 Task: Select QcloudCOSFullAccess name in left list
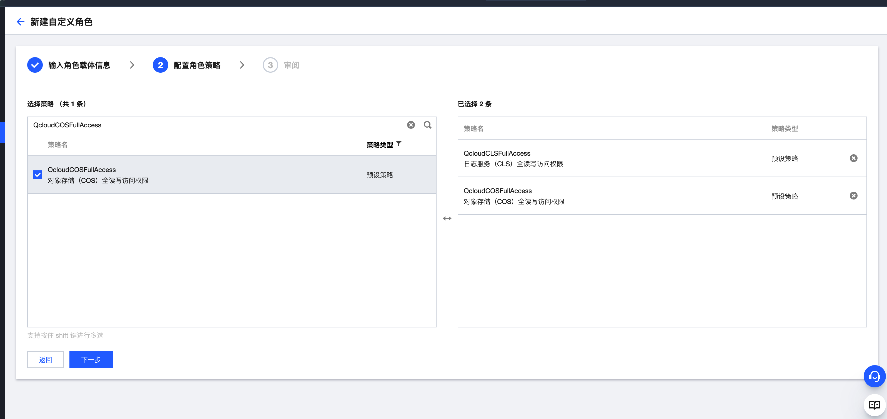82,170
